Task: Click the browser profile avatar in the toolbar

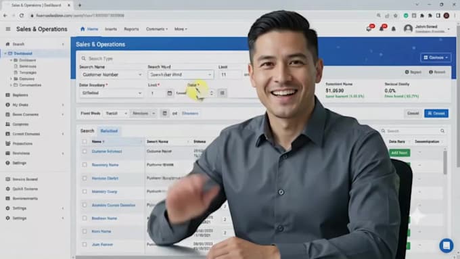Action: pos(446,16)
